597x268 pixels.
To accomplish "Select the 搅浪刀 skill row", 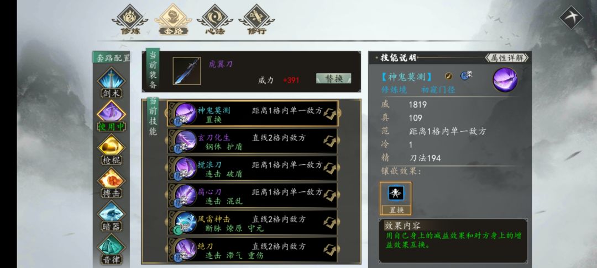I will click(x=252, y=168).
